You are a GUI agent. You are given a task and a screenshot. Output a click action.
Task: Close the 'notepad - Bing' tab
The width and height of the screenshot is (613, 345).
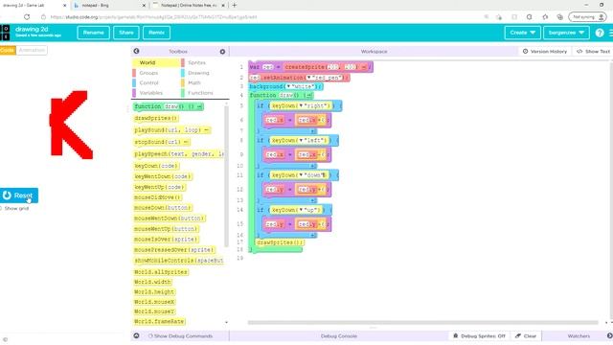tap(144, 6)
